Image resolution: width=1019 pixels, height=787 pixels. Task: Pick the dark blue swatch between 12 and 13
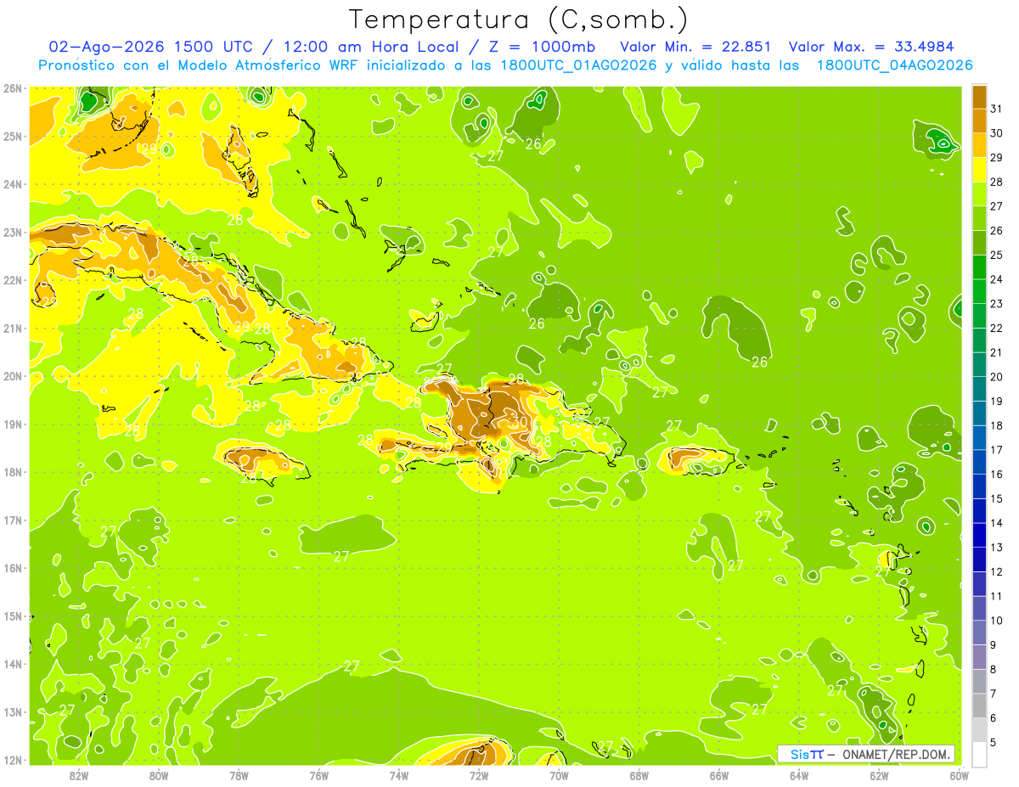[979, 559]
